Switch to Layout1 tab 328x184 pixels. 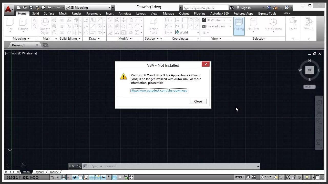(x=39, y=172)
